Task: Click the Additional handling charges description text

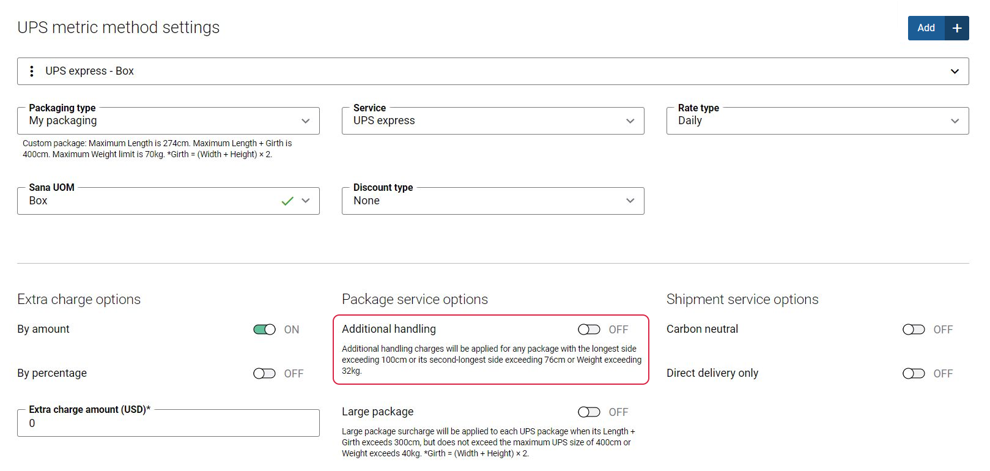Action: pyautogui.click(x=492, y=360)
